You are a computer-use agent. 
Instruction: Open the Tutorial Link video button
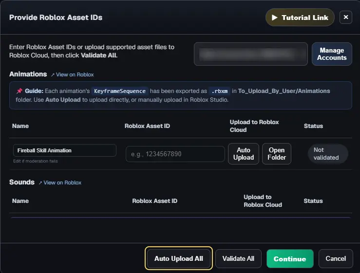300,18
